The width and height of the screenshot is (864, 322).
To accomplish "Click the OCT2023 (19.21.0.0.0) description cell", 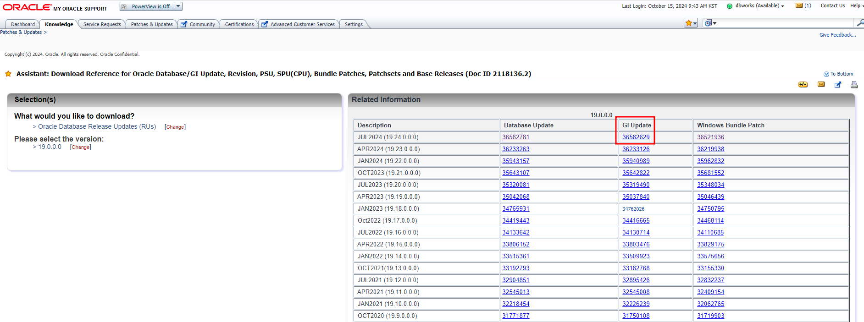I will pos(426,173).
